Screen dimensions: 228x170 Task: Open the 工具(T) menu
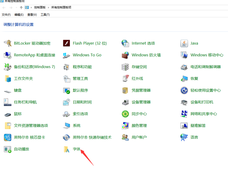[45, 15]
